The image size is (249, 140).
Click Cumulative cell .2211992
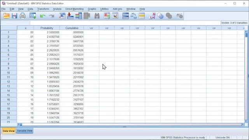pos(72,77)
